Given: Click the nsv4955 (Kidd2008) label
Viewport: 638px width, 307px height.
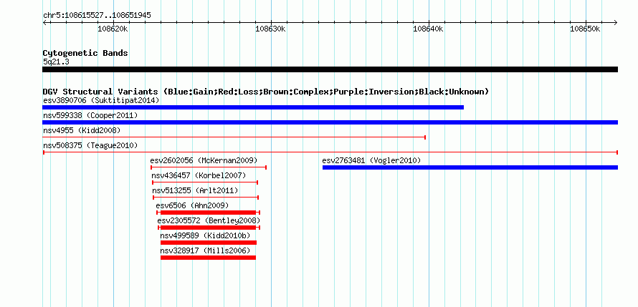Looking at the screenshot, I should point(82,130).
